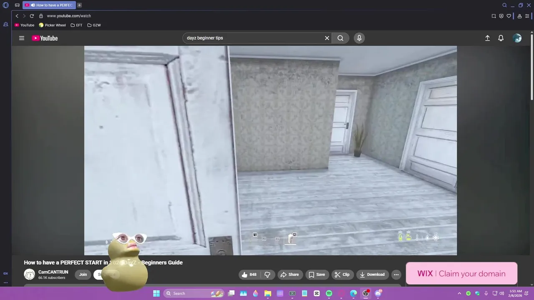Expand the GZW bookmarks folder

(94, 25)
